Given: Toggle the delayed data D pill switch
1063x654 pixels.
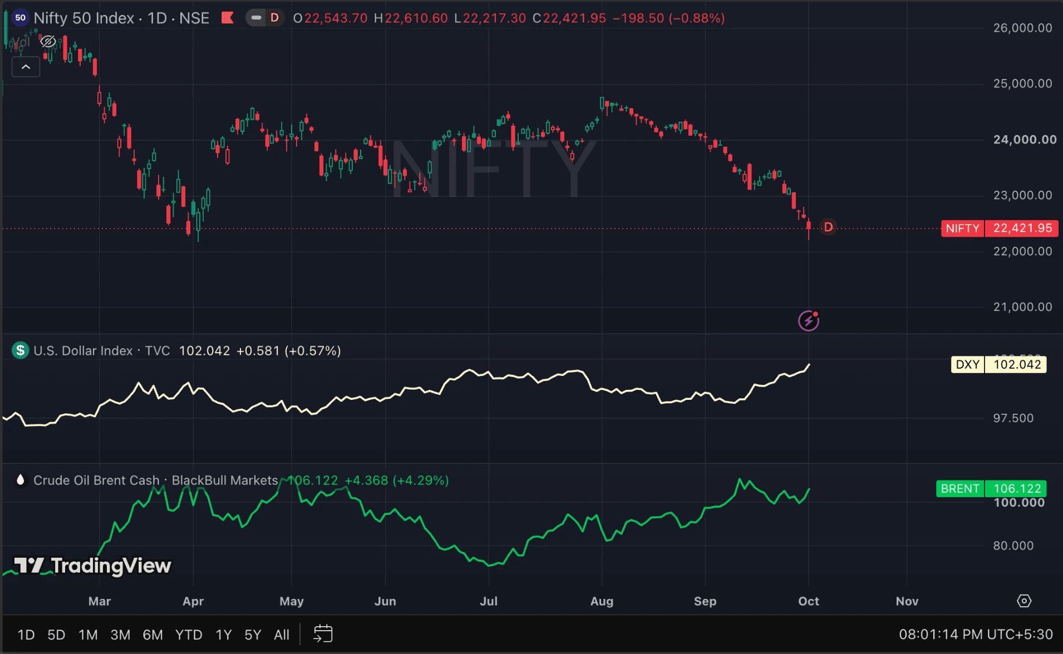Looking at the screenshot, I should pyautogui.click(x=265, y=18).
